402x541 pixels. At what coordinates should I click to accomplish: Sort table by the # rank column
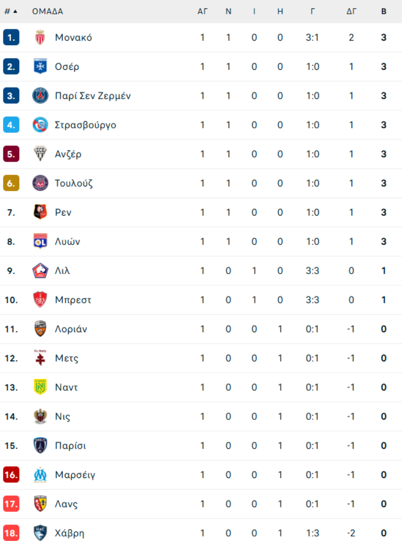(11, 12)
